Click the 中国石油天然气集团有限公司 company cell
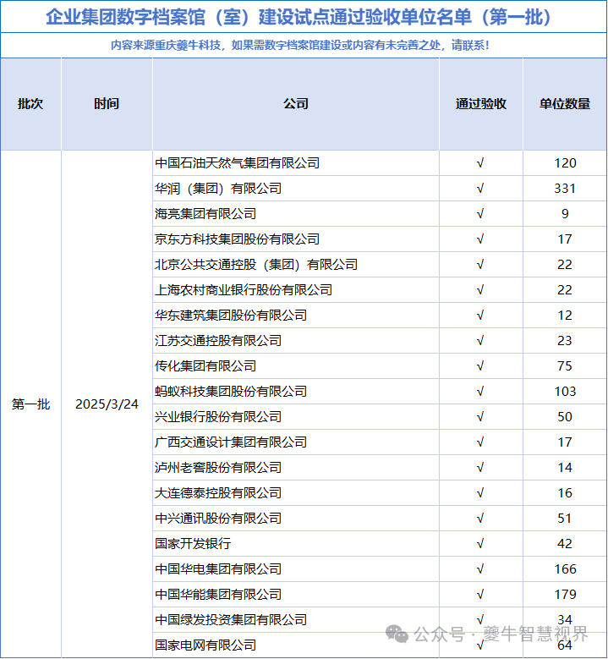608x659 pixels. pyautogui.click(x=238, y=163)
